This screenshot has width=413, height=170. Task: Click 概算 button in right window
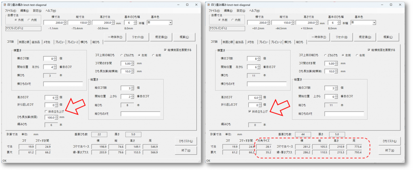388,37
